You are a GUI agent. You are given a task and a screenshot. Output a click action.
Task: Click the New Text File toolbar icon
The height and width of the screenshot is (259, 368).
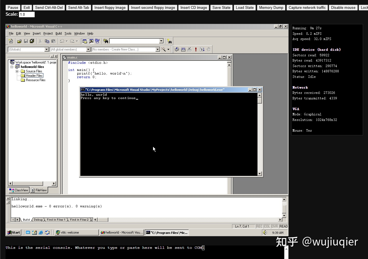pos(11,41)
